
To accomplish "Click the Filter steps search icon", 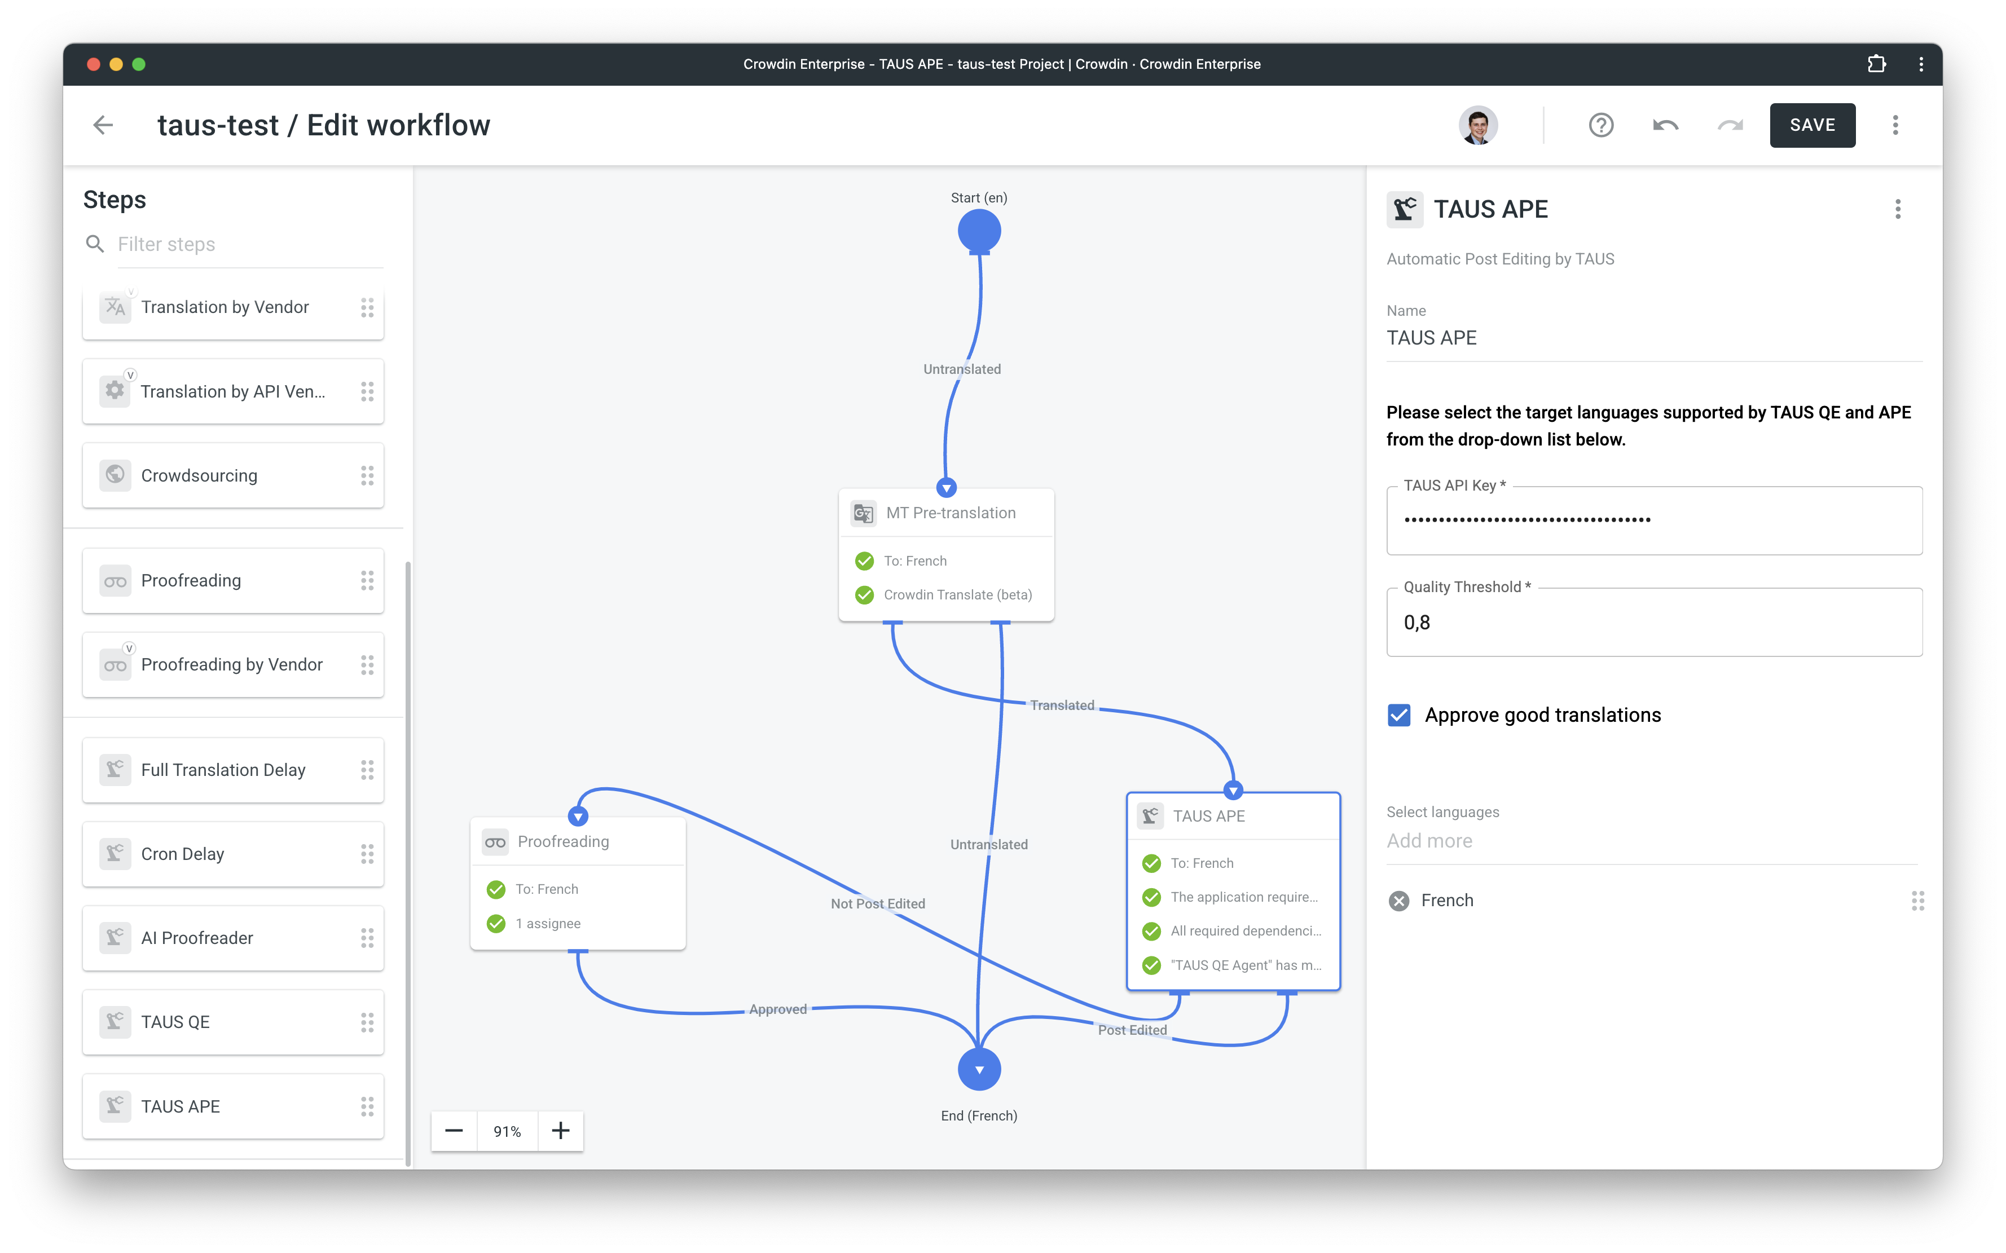I will coord(95,244).
